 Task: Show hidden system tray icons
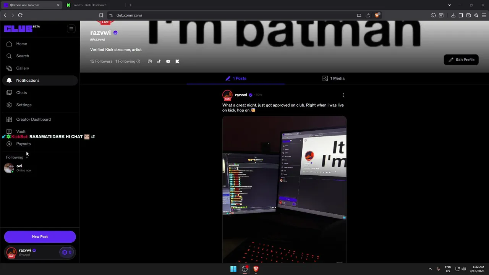[x=430, y=269]
